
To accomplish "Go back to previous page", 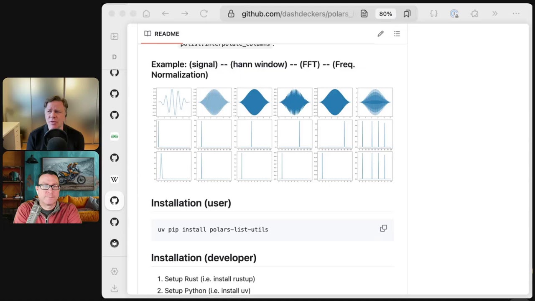I will (166, 14).
